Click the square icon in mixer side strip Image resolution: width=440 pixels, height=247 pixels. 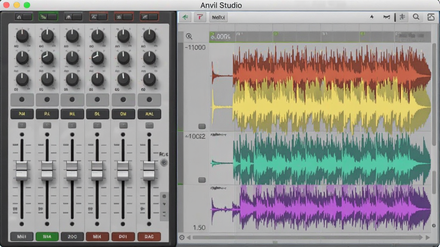(x=164, y=196)
